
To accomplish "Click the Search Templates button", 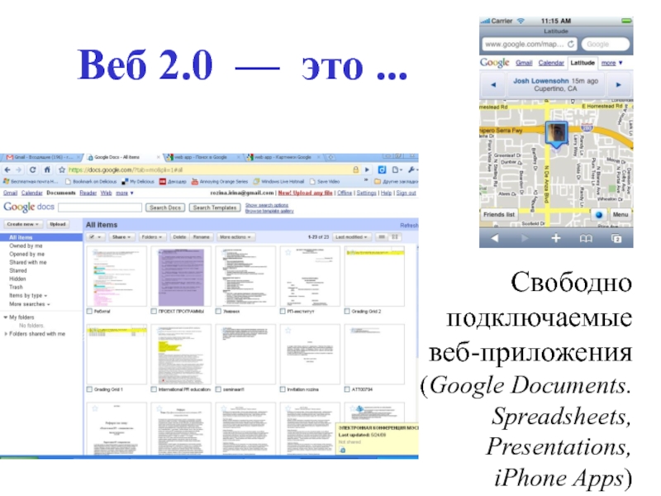I will [215, 207].
